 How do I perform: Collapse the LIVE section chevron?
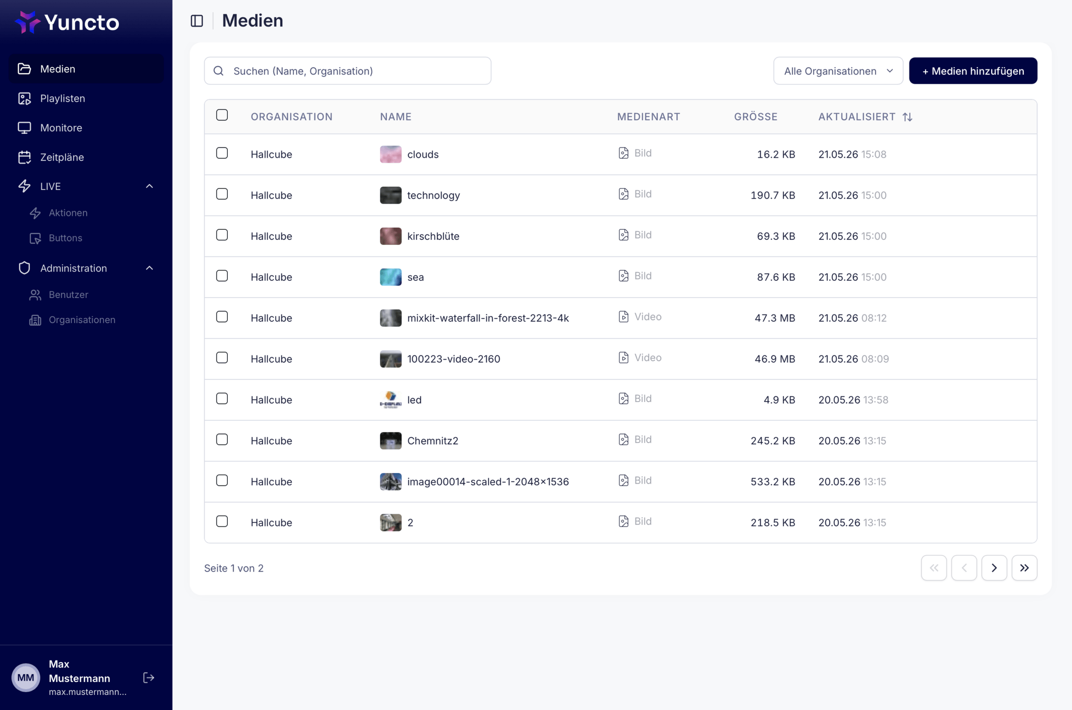coord(150,186)
